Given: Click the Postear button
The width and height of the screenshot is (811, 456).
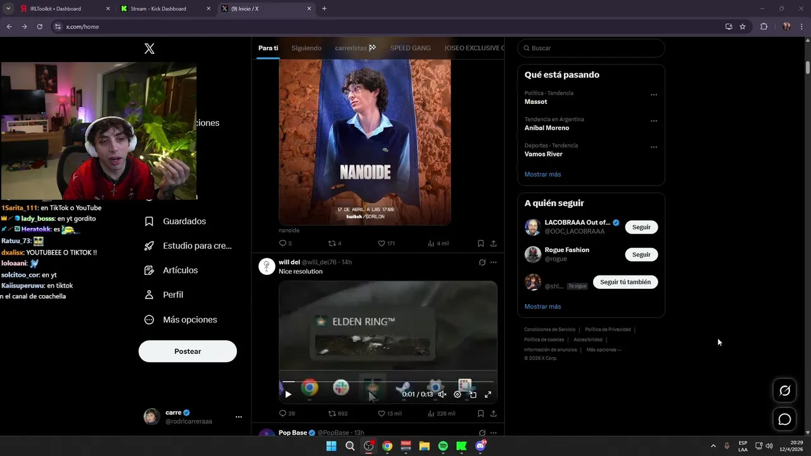Looking at the screenshot, I should click(188, 351).
